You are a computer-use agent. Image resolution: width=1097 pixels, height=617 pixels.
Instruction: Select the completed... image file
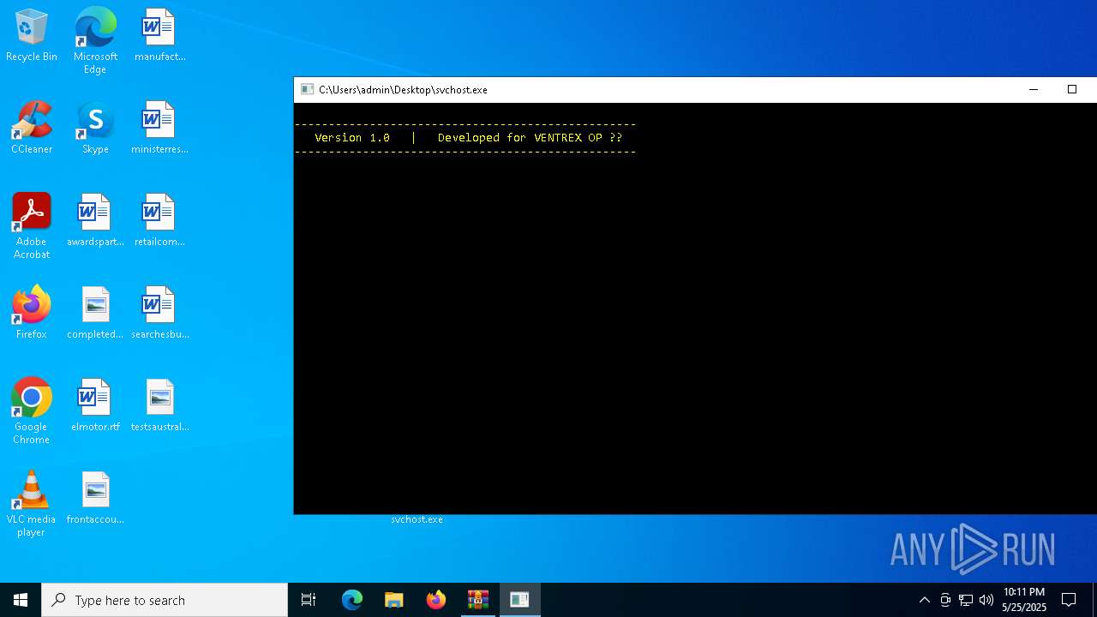point(95,314)
